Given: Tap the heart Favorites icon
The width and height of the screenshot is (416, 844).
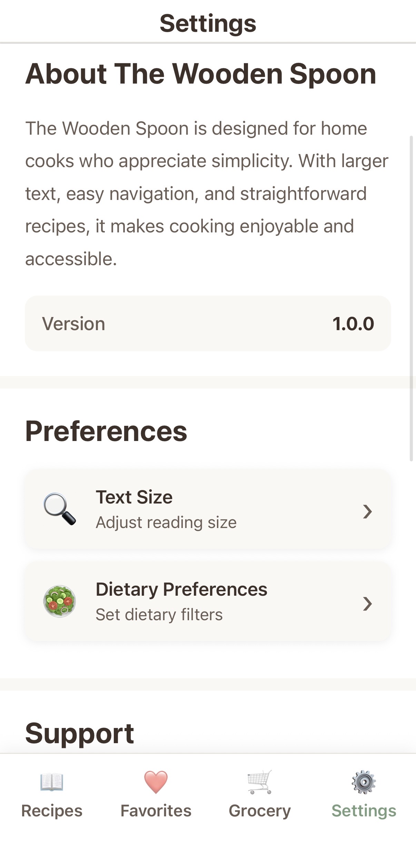Looking at the screenshot, I should [156, 782].
